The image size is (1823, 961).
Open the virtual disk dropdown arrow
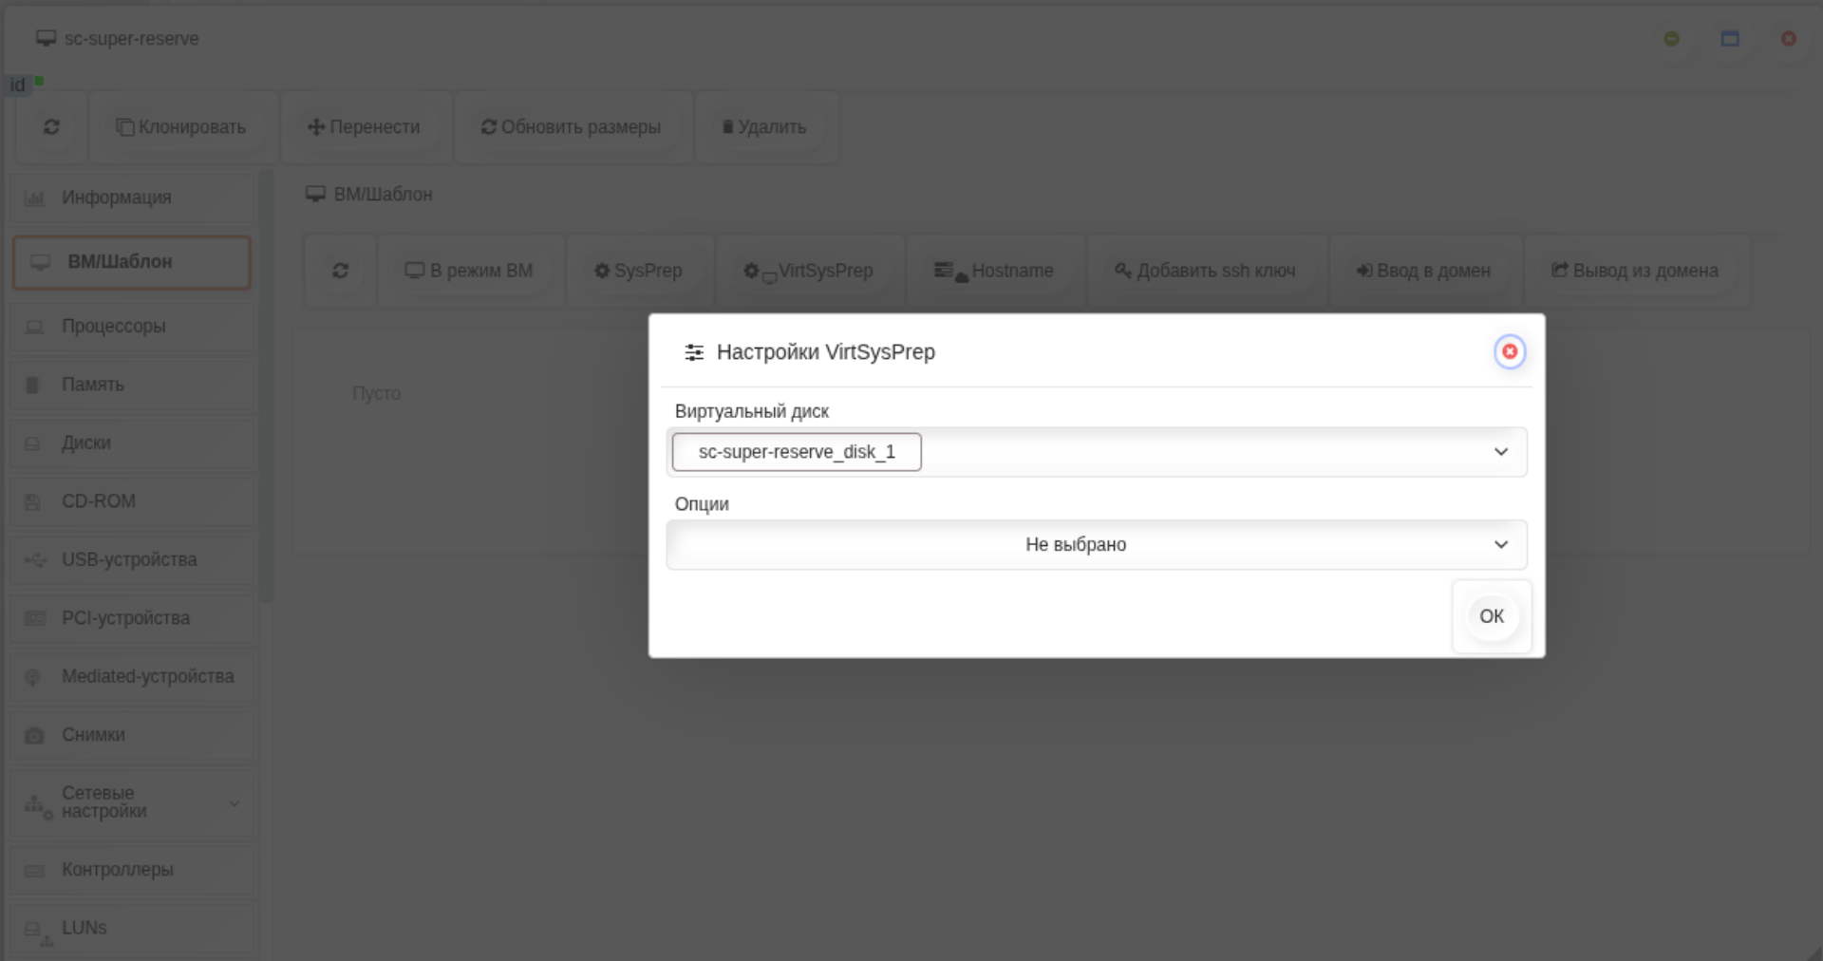click(1500, 452)
